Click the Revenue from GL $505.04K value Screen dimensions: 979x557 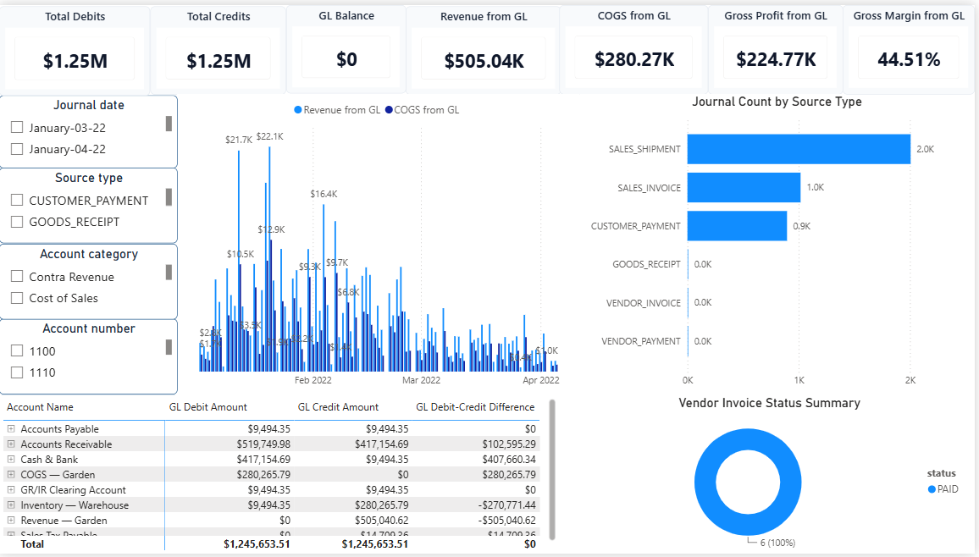484,61
